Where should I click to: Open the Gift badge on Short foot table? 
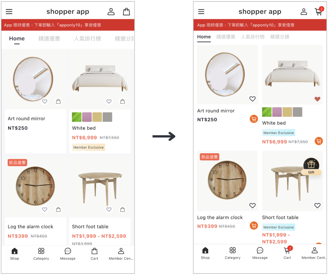coord(311,166)
